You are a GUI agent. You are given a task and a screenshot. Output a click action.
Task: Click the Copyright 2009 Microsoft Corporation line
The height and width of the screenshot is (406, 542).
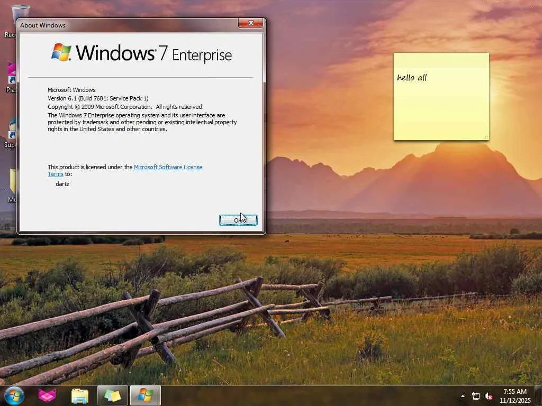click(x=125, y=107)
